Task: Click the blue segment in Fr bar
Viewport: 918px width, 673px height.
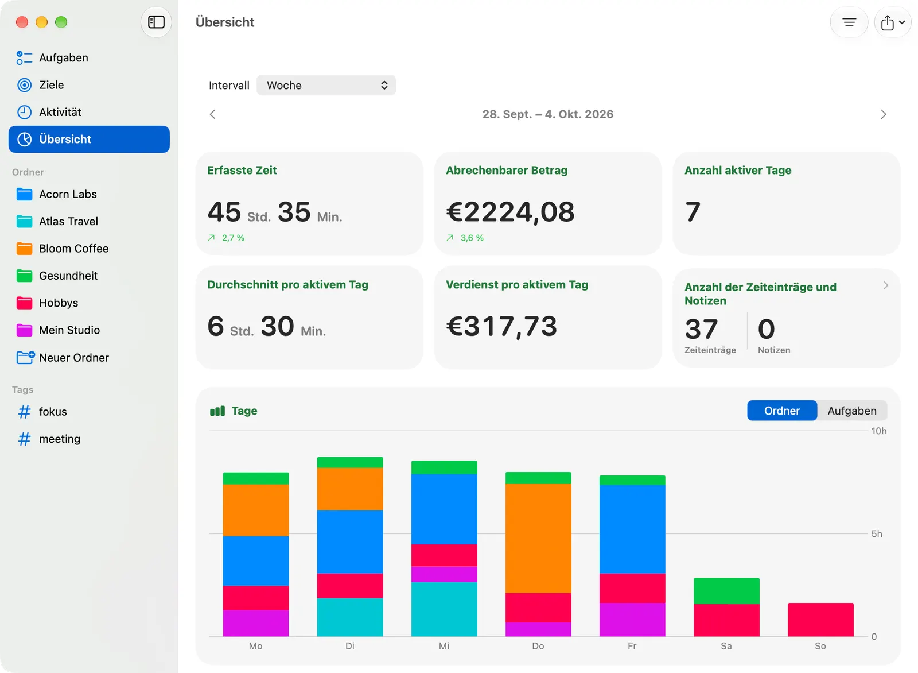Action: [x=632, y=529]
